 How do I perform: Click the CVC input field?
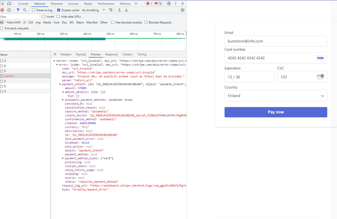tap(302, 77)
